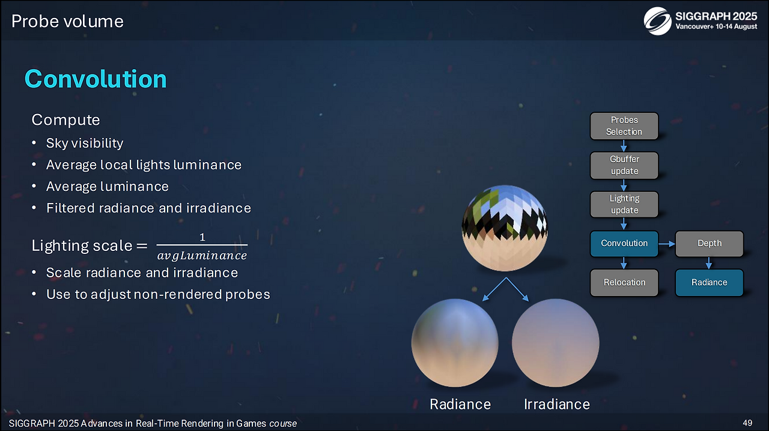This screenshot has height=431, width=769.
Task: Click the Use to adjust non-rendered probes bullet
Action: pos(158,295)
